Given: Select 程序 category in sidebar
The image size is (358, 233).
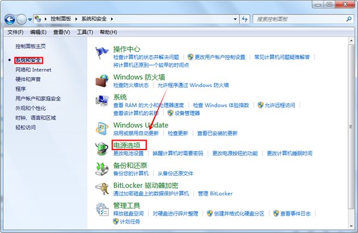Looking at the screenshot, I should click(20, 89).
